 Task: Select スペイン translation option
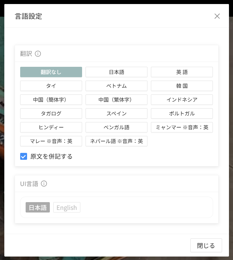116,113
